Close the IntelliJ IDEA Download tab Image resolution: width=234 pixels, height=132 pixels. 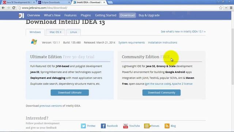[x=104, y=3]
